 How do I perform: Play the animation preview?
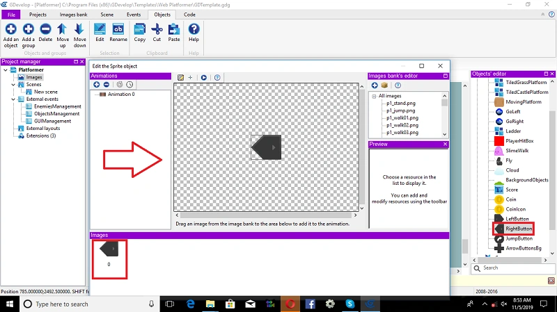pyautogui.click(x=204, y=77)
